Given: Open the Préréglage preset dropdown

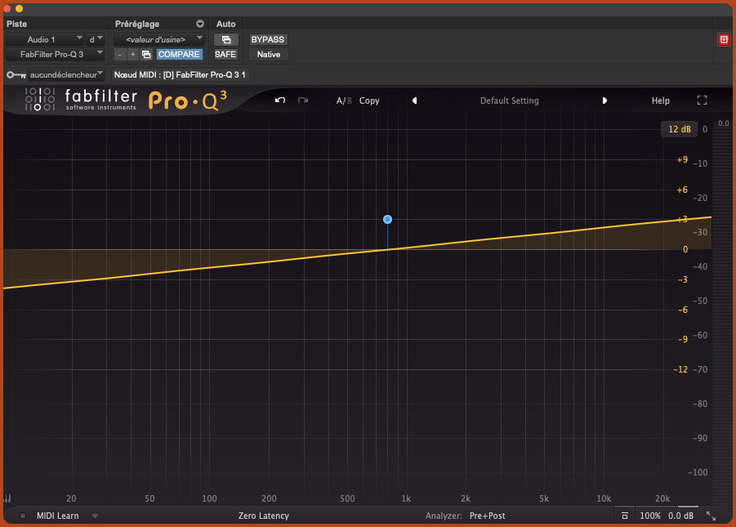Looking at the screenshot, I should click(159, 38).
